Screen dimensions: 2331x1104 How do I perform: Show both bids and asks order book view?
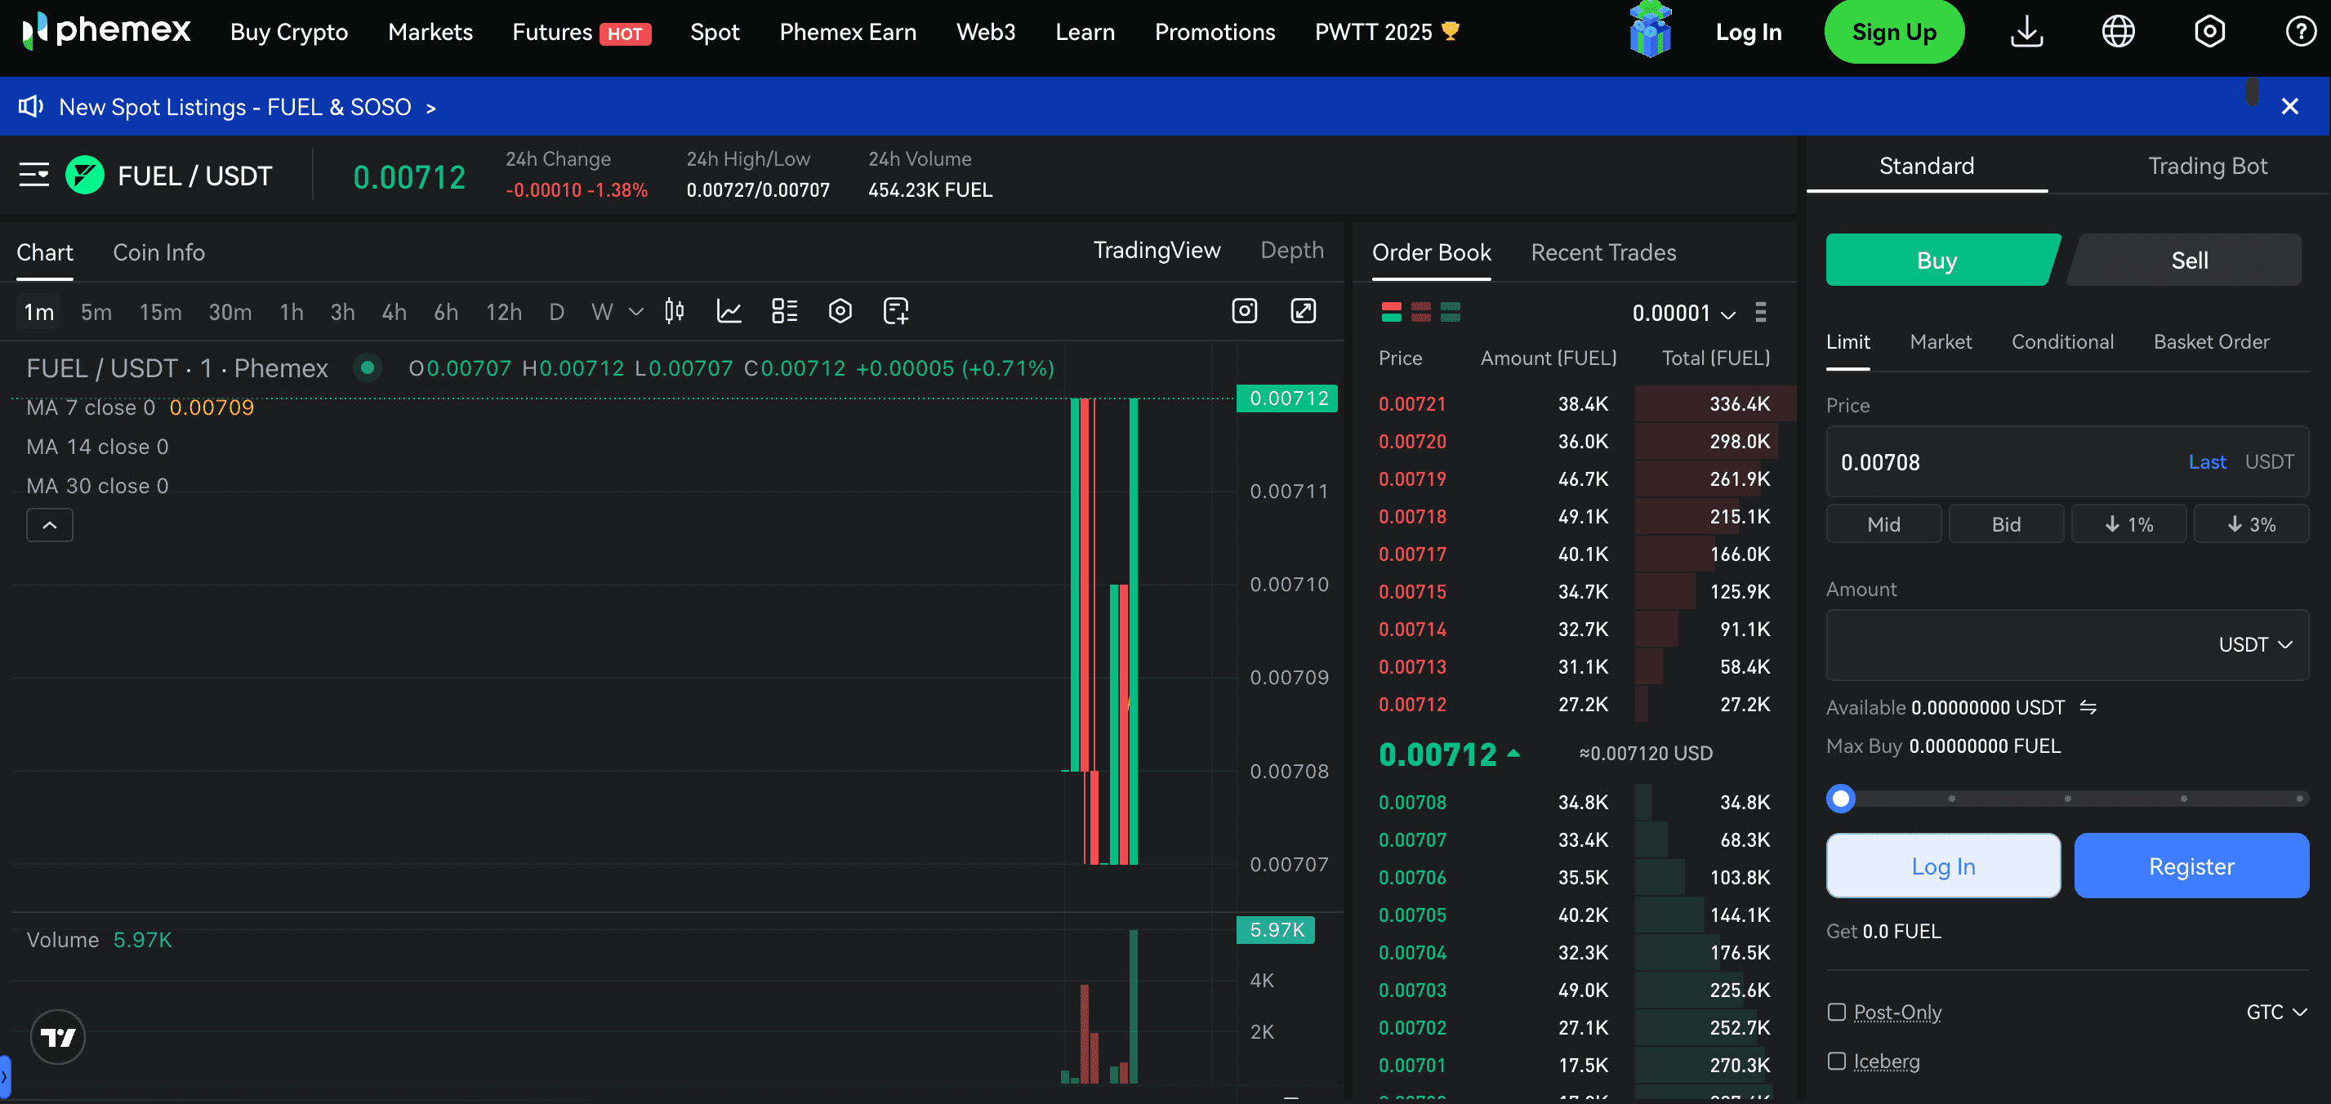point(1392,312)
